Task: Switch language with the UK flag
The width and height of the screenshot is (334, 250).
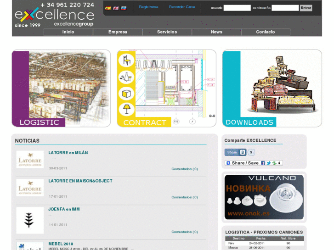Action: point(116,8)
